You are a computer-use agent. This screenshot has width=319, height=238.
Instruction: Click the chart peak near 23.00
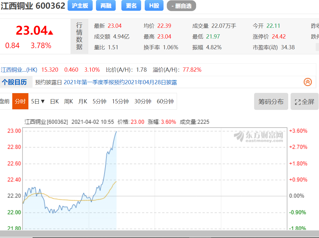116,131
